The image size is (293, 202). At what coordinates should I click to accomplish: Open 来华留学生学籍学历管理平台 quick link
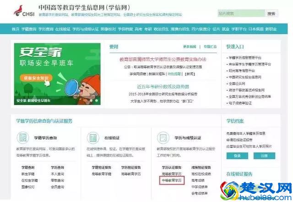pyautogui.click(x=250, y=64)
